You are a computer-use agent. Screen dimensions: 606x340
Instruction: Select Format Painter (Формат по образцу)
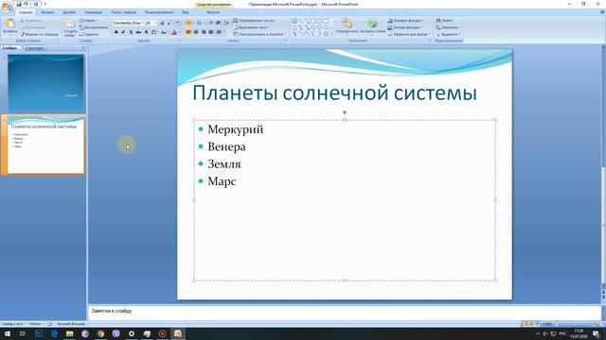pyautogui.click(x=40, y=34)
